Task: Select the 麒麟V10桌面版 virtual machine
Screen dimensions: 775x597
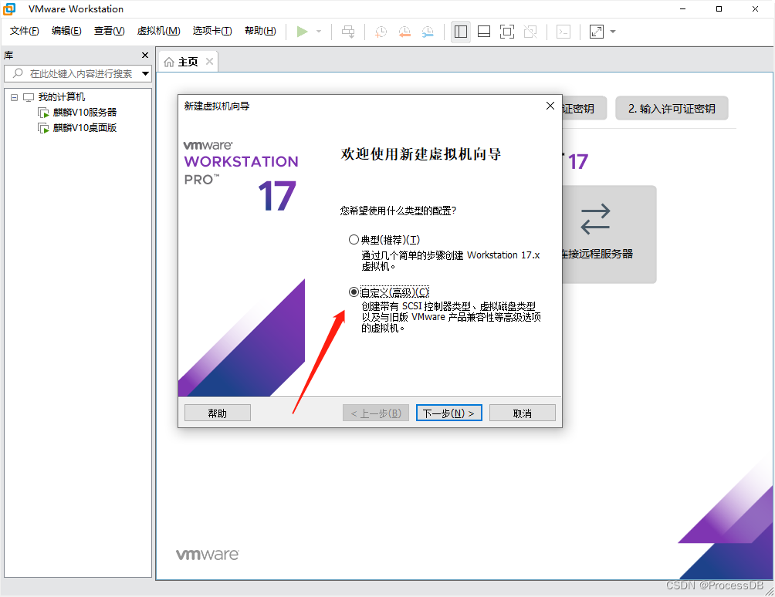Action: coord(84,128)
